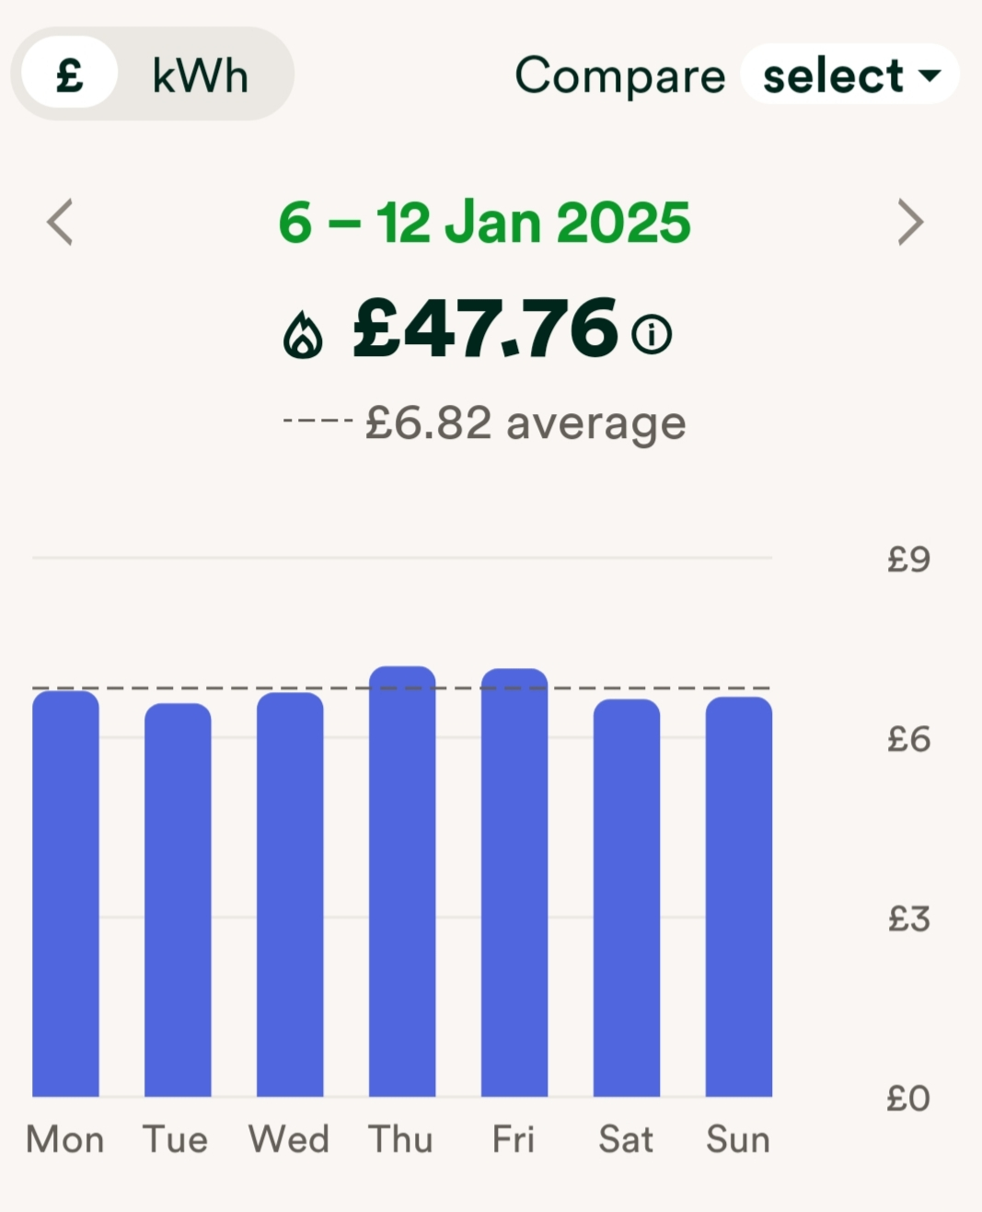
Task: Click the dropdown arrow next to select
Action: pos(930,75)
